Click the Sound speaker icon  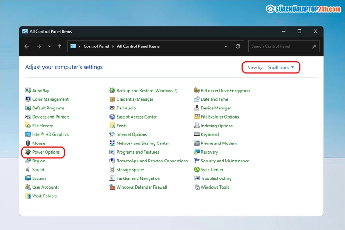point(28,170)
